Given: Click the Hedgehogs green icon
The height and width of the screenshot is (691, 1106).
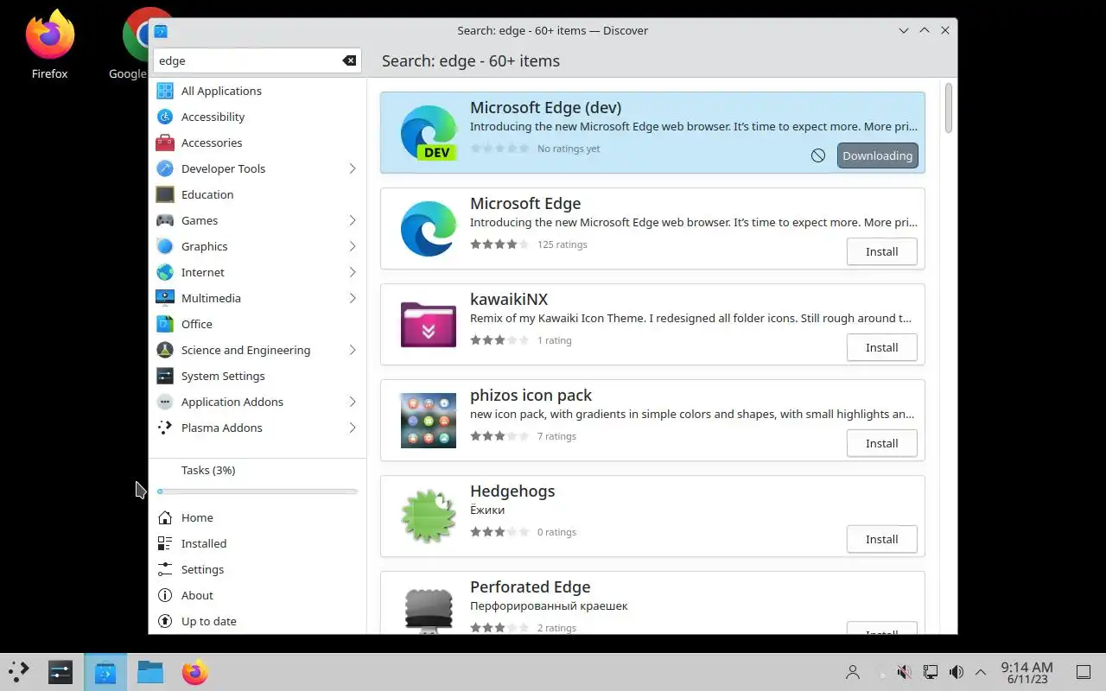Looking at the screenshot, I should [x=429, y=517].
